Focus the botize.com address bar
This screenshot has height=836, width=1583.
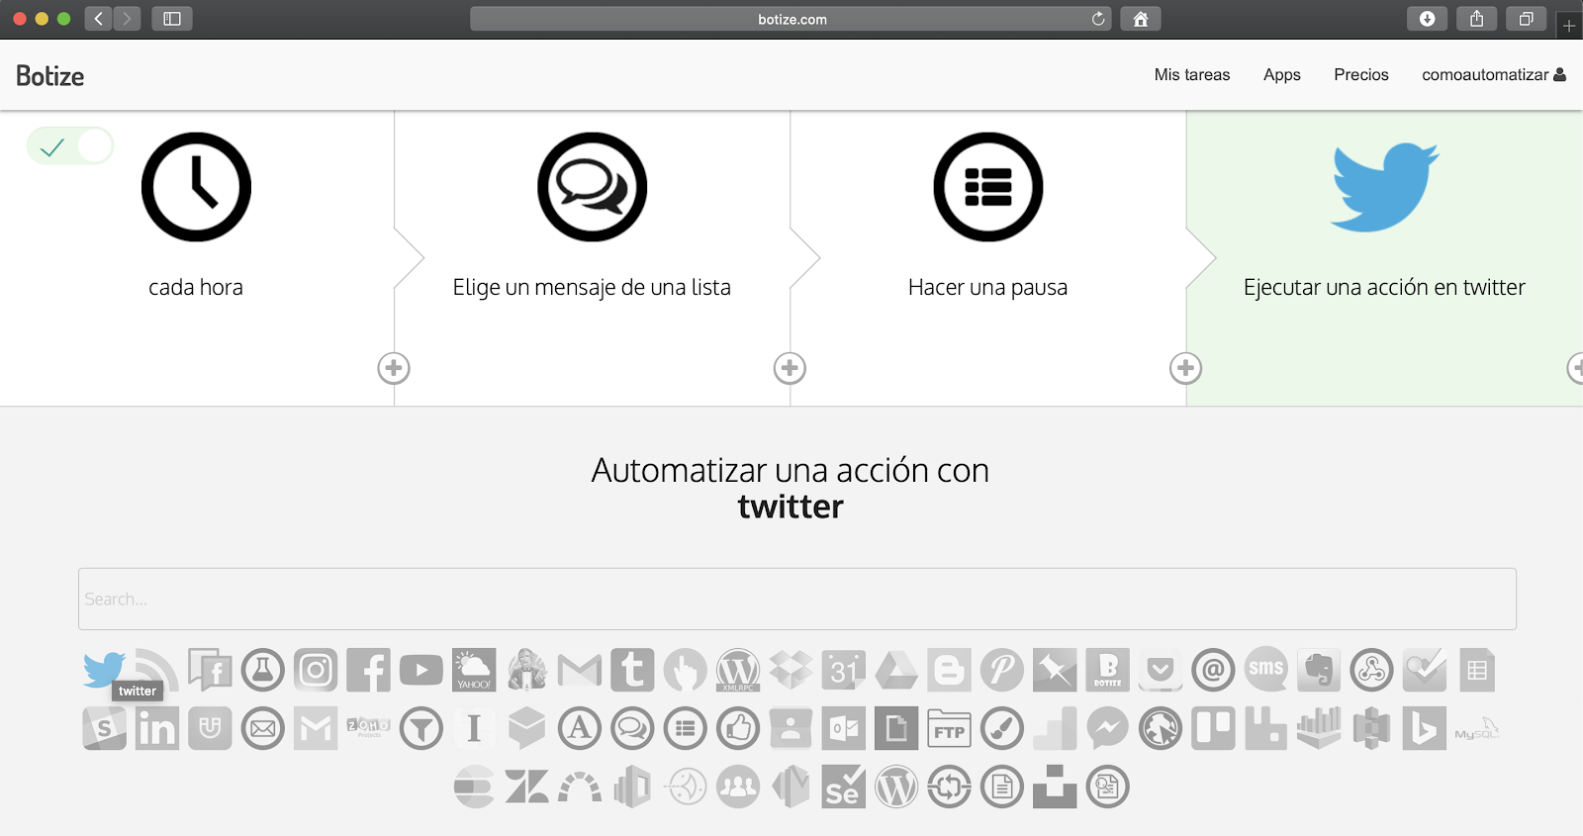791,19
